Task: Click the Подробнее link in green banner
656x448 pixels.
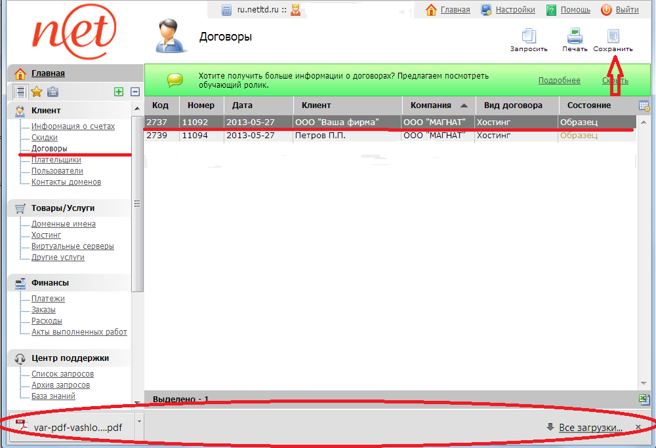Action: [559, 81]
